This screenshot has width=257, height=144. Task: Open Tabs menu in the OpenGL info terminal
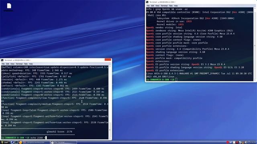[171, 6]
